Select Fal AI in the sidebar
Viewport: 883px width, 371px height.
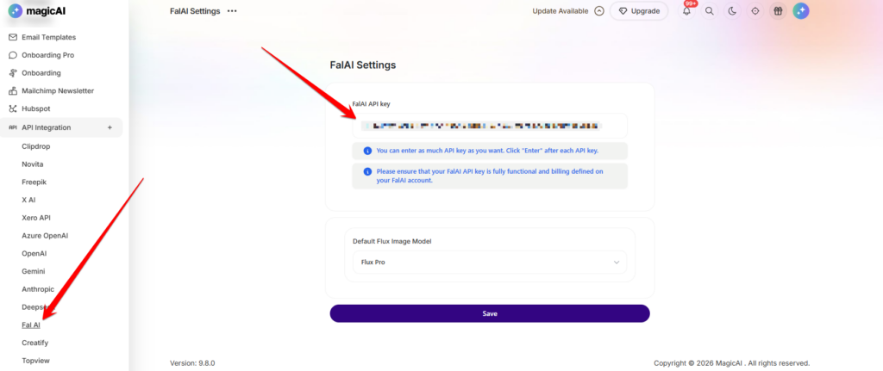point(31,325)
